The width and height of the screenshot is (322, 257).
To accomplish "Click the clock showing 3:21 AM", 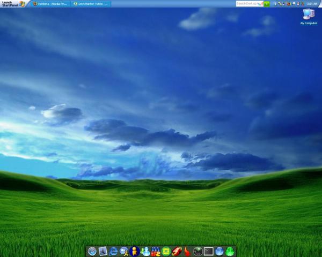I will pos(312,4).
